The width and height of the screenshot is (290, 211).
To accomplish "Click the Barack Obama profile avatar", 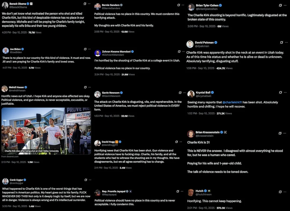I will pos(5,5).
